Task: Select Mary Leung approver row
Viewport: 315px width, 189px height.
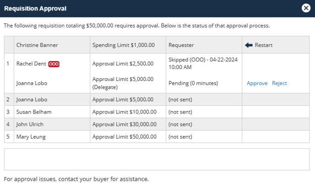Action: [157, 136]
